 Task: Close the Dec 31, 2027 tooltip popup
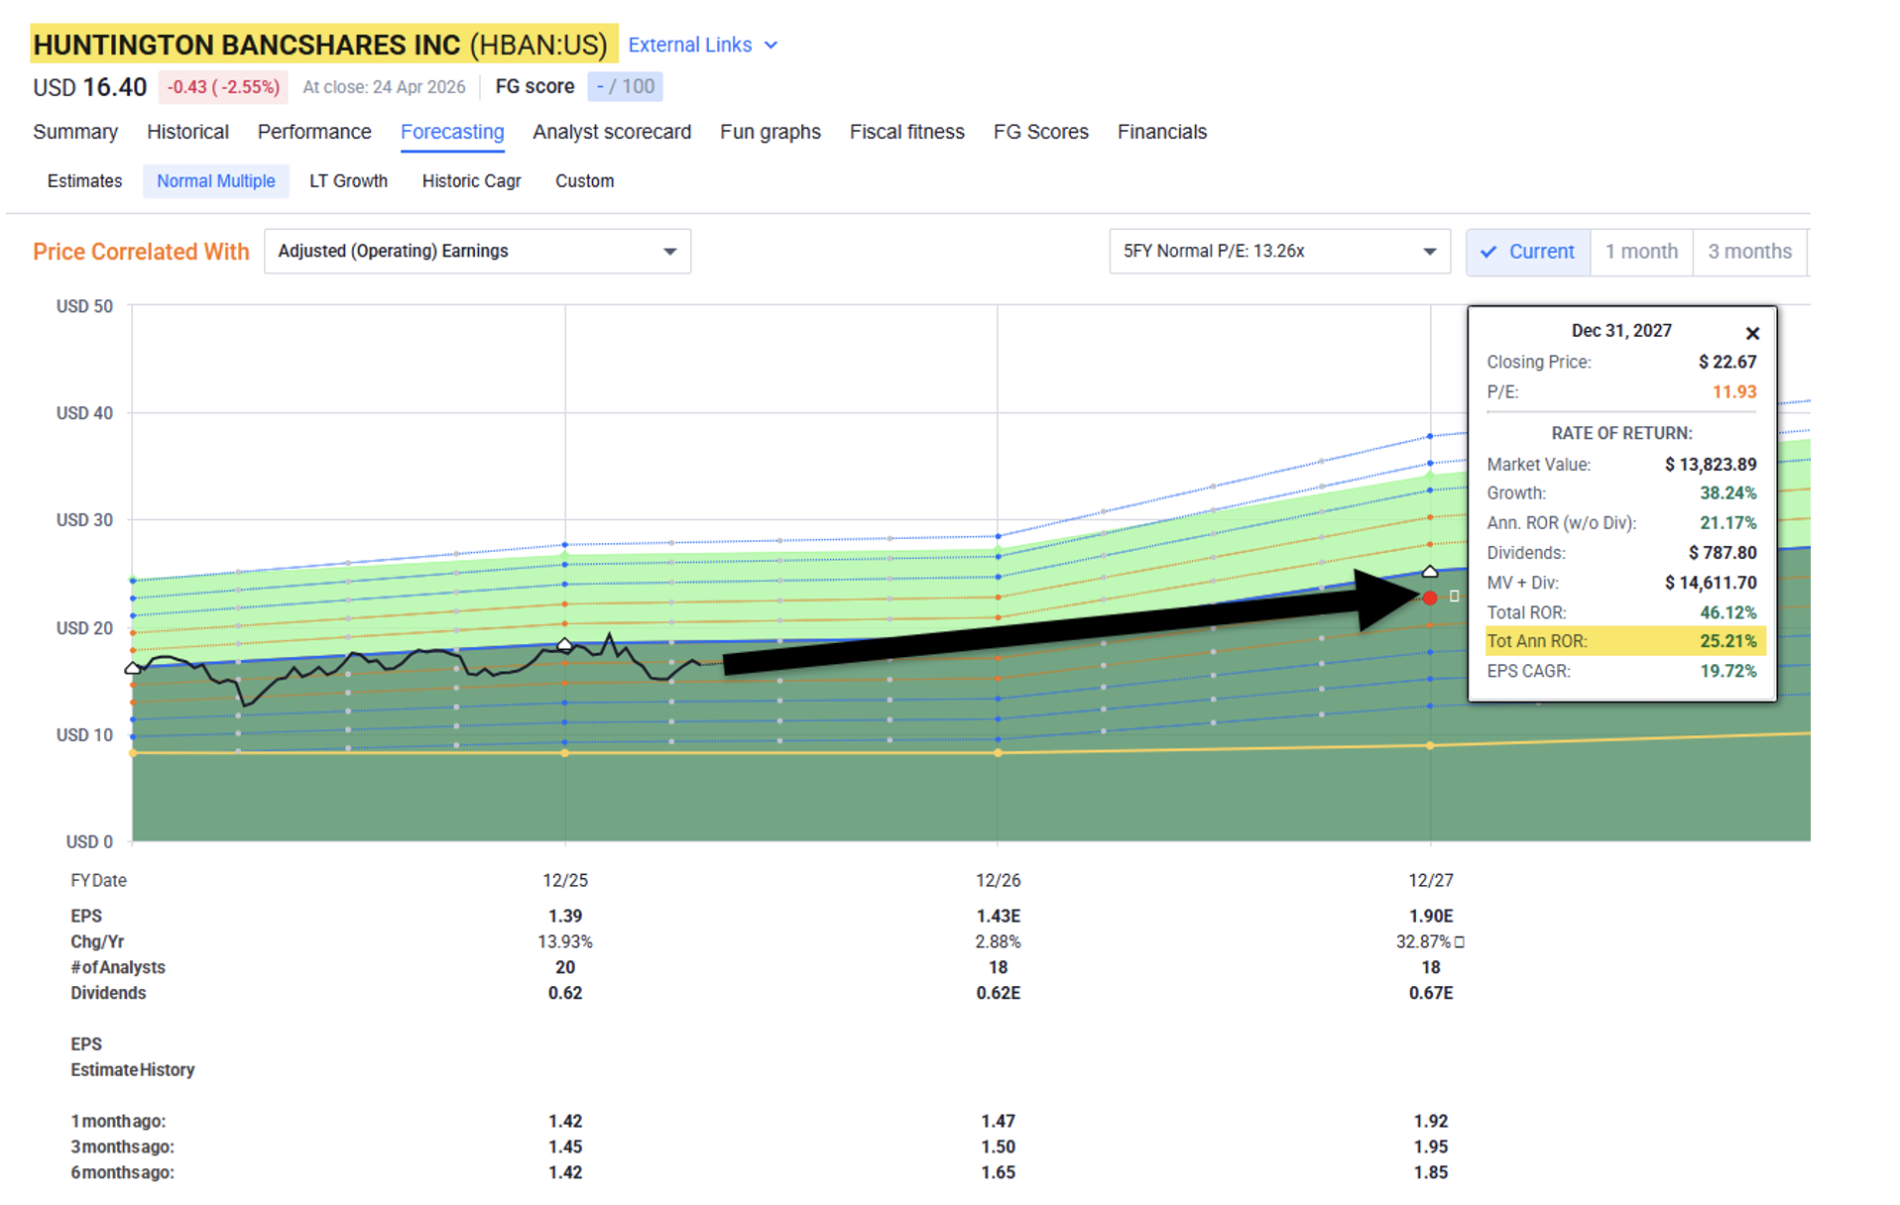coord(1751,334)
